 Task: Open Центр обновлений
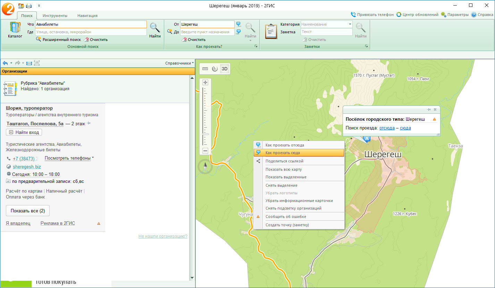[x=417, y=15]
